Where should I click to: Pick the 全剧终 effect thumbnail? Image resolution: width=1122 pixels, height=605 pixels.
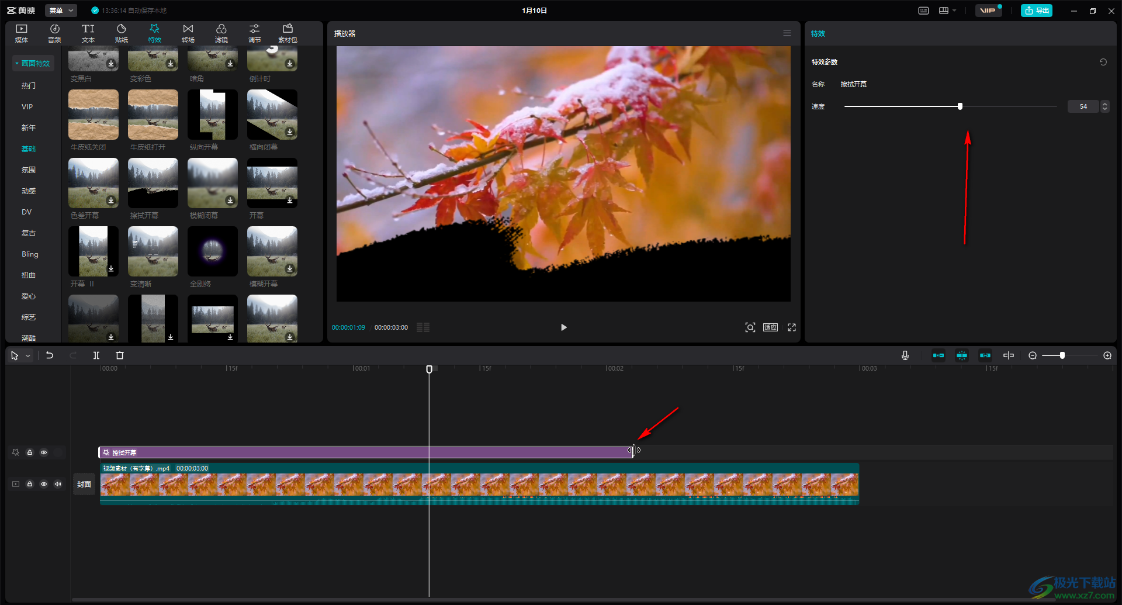tap(213, 251)
